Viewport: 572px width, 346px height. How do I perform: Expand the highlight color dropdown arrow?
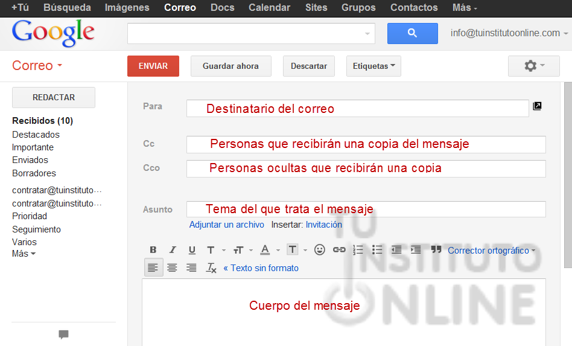(x=305, y=251)
